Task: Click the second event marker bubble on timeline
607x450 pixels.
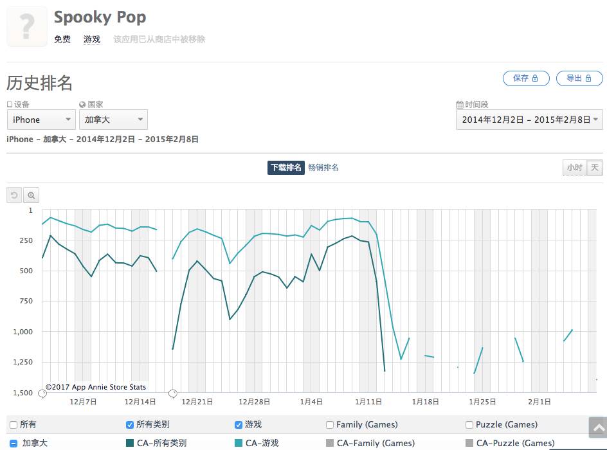Action: [x=172, y=393]
